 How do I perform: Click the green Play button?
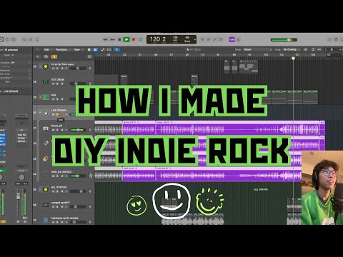pos(126,39)
